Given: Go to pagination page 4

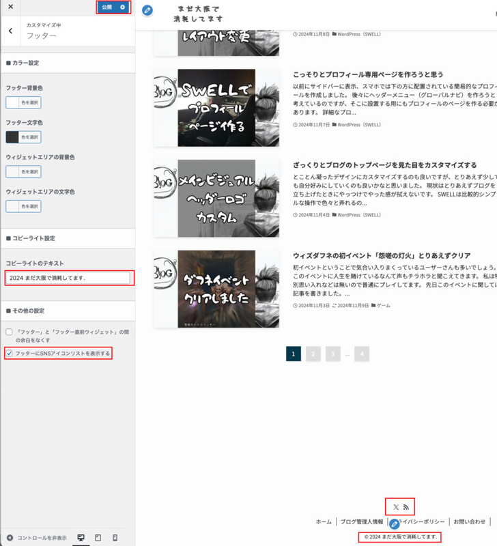Looking at the screenshot, I should coord(362,354).
